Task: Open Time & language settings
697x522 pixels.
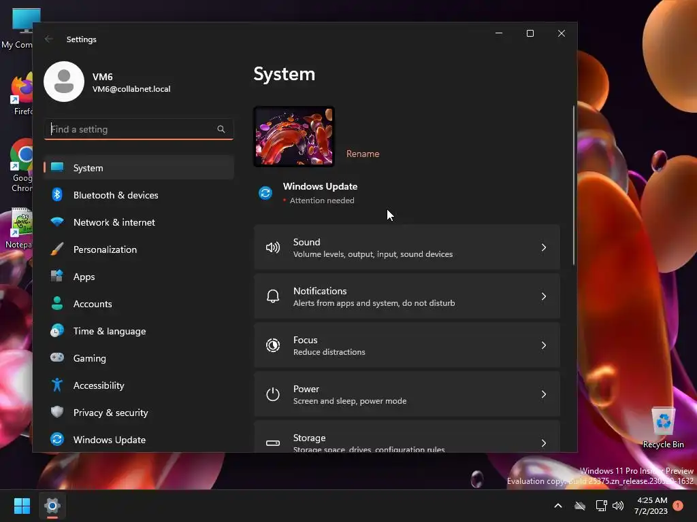Action: [139, 331]
